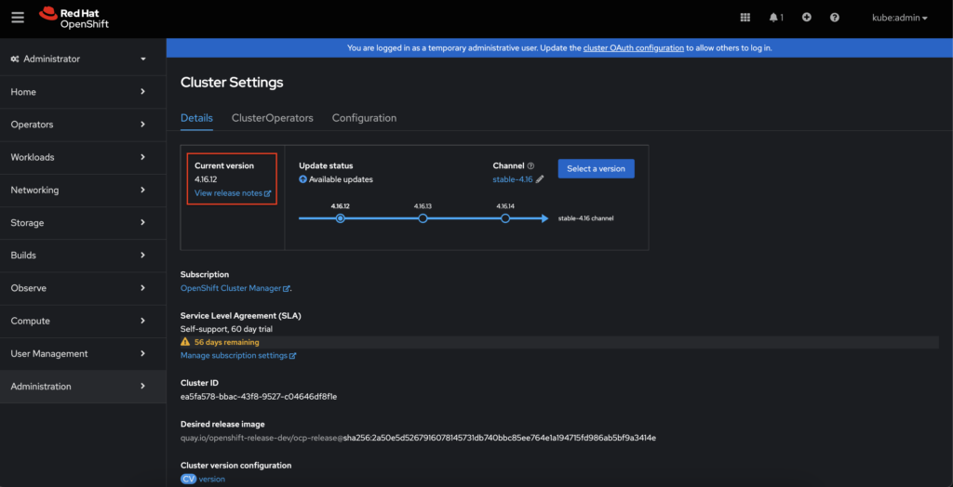The height and width of the screenshot is (487, 953).
Task: Click the Select a version button
Action: click(597, 169)
